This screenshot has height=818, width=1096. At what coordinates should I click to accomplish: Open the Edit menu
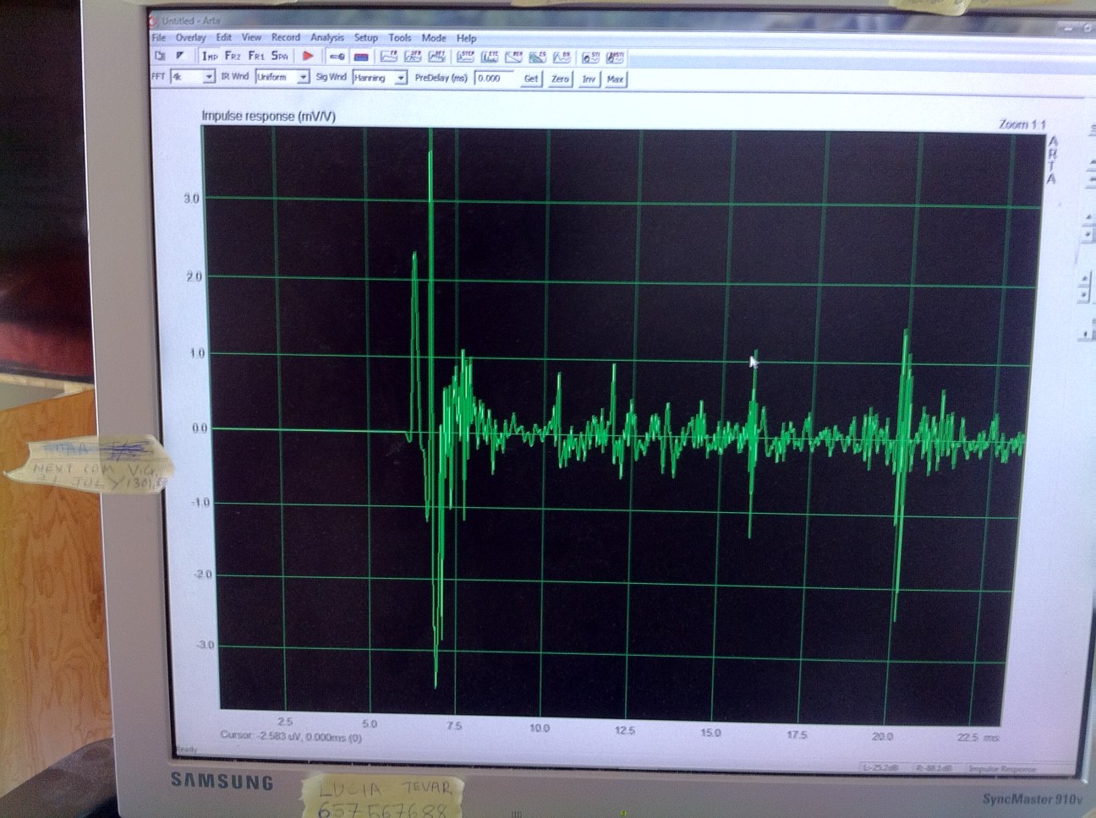click(223, 37)
